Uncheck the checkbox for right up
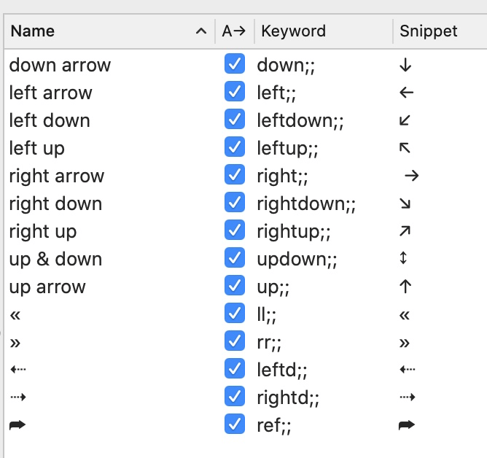 click(x=234, y=231)
